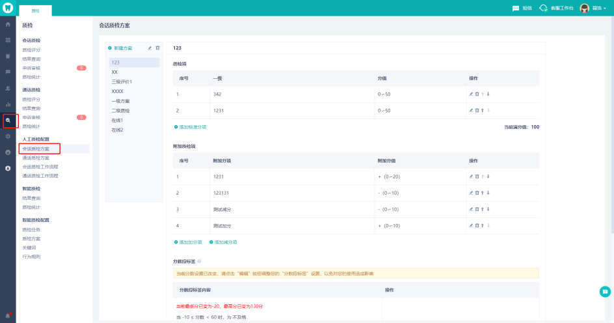614x323 pixels.
Task: Click 添加标准分项 link
Action: tap(191, 127)
